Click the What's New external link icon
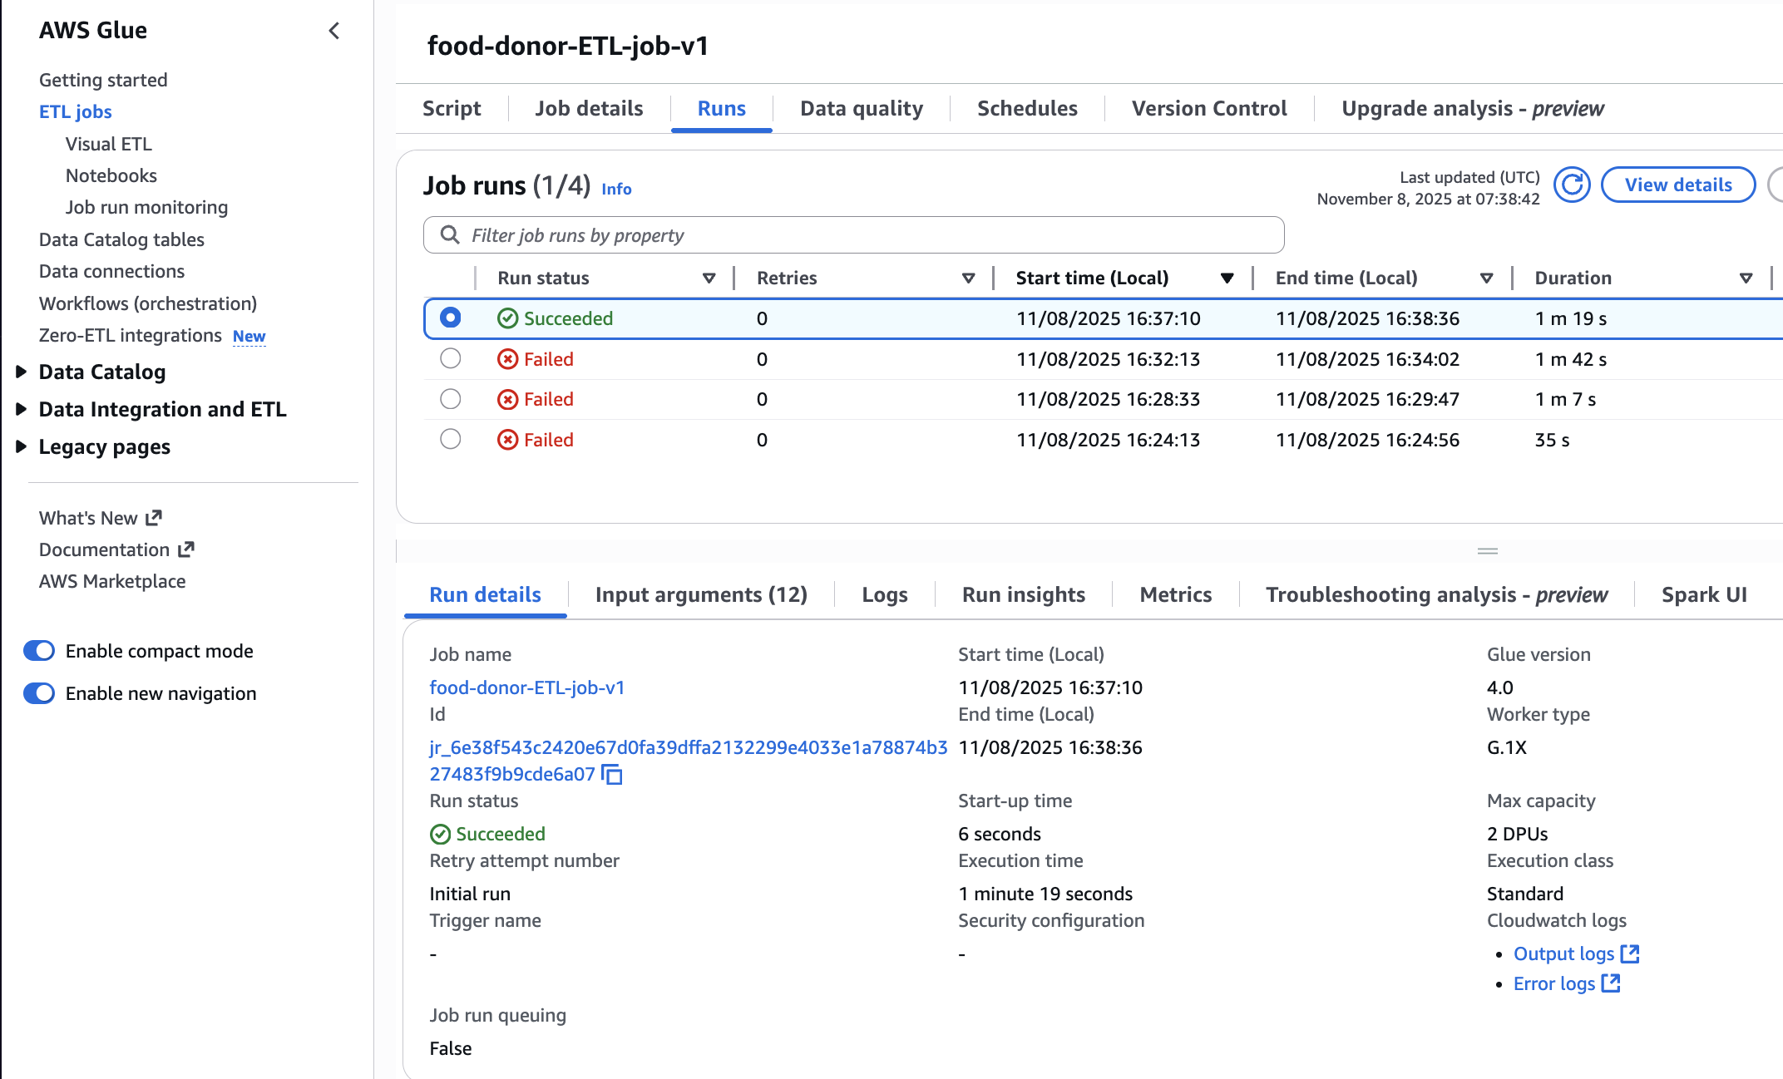This screenshot has width=1783, height=1079. click(x=154, y=518)
